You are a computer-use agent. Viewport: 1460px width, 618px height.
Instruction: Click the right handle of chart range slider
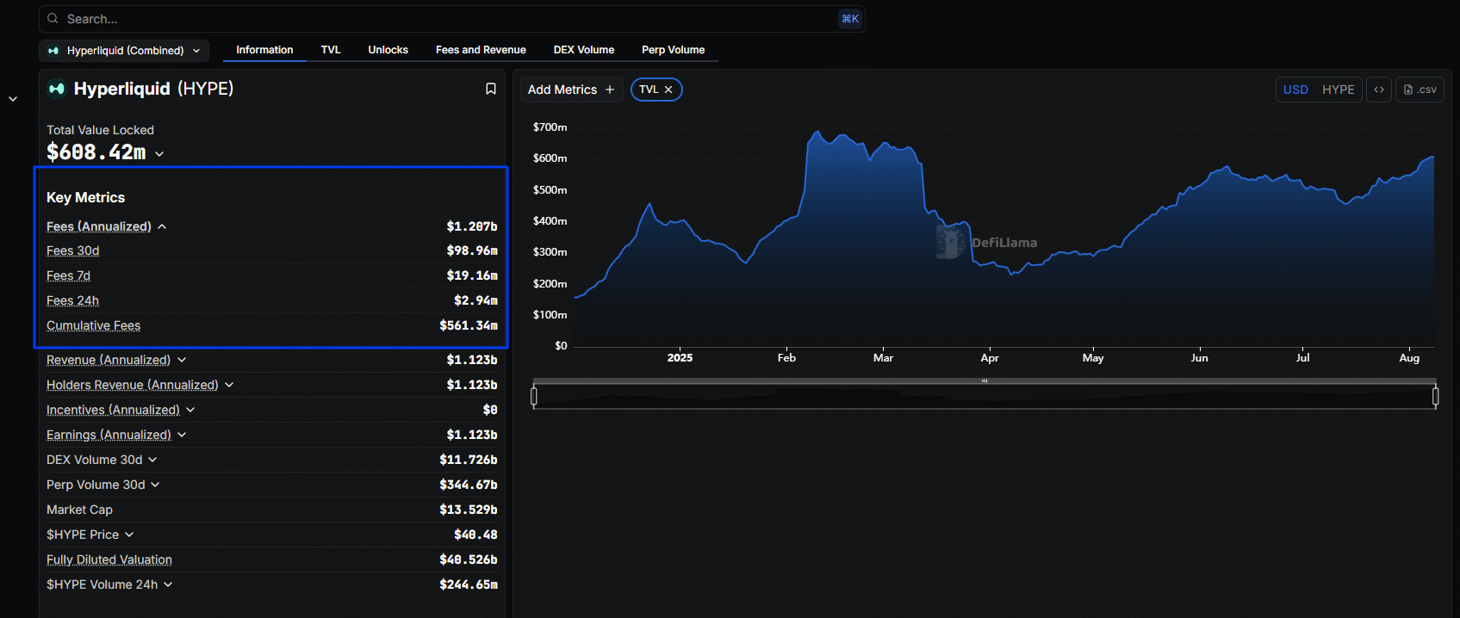[x=1435, y=396]
